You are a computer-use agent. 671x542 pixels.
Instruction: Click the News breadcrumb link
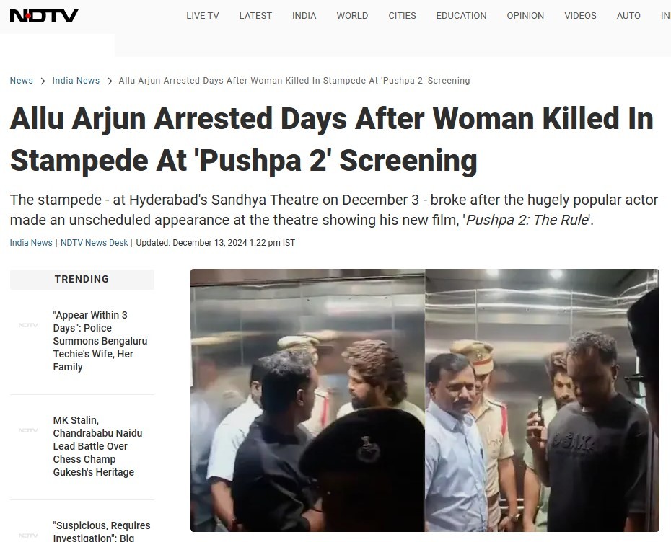(22, 80)
